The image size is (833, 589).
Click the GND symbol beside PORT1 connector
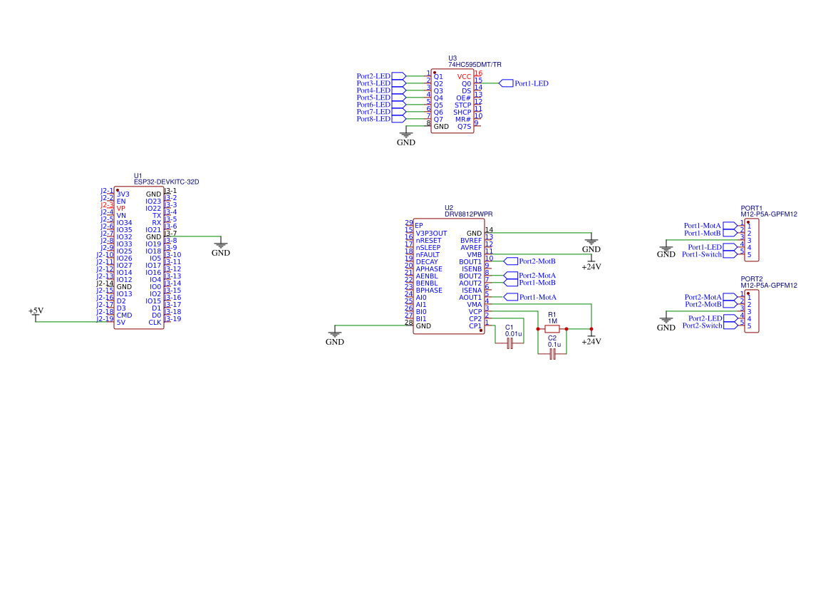click(x=666, y=249)
